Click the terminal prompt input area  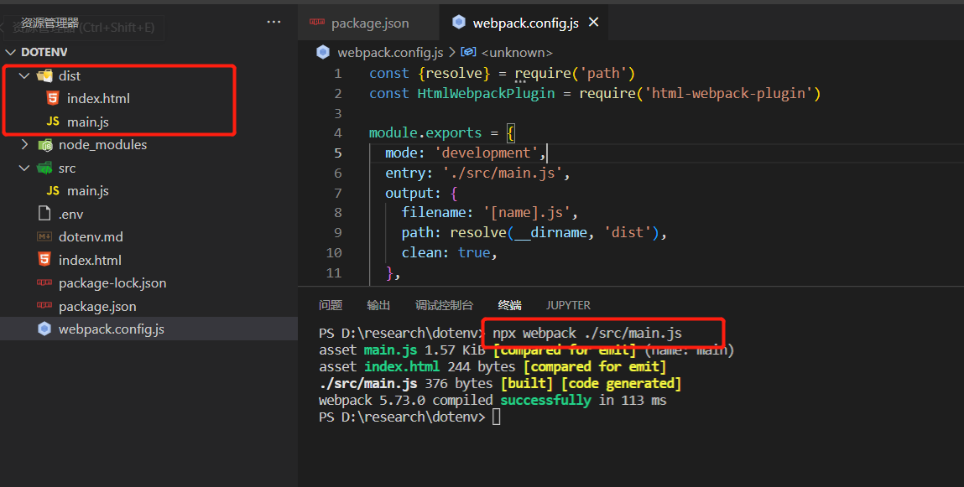click(x=496, y=417)
